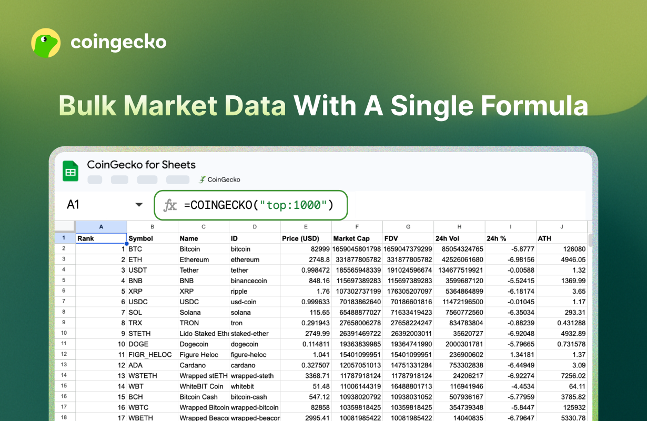Select the FIGR_HELOC symbol cell
Viewport: 647px width, 421px height.
(153, 354)
